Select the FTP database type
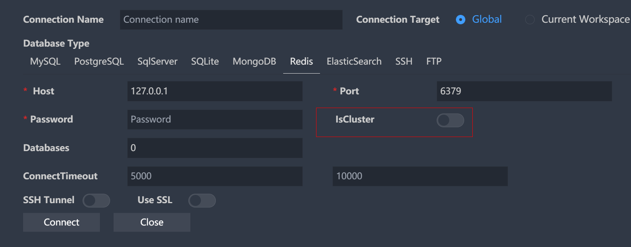 pyautogui.click(x=434, y=61)
